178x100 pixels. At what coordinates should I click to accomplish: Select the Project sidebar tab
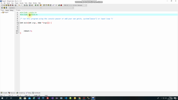click(x=3, y=10)
